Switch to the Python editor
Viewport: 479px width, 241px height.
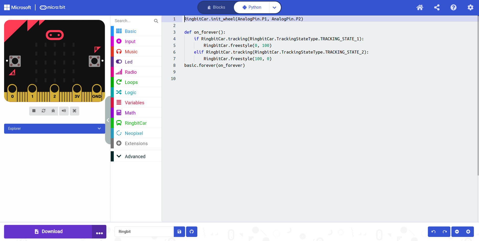(x=251, y=7)
